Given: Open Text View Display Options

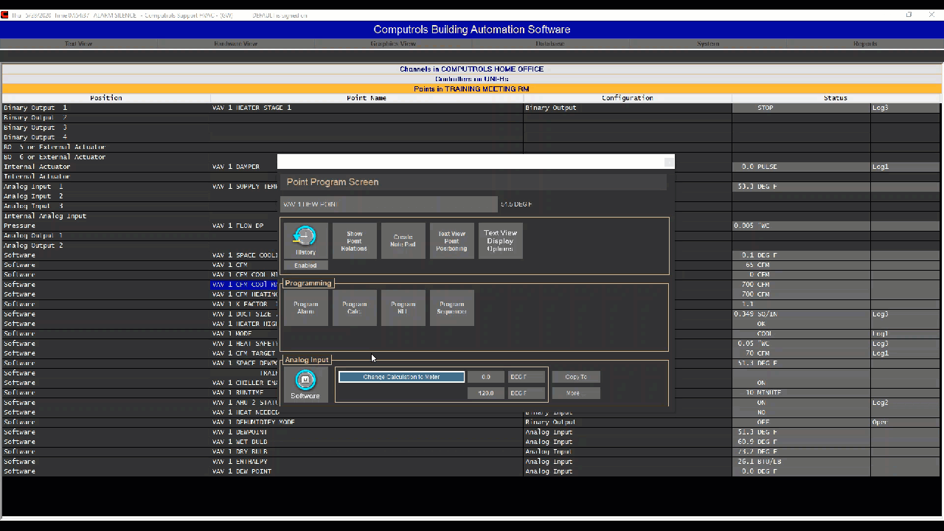Looking at the screenshot, I should click(x=500, y=240).
